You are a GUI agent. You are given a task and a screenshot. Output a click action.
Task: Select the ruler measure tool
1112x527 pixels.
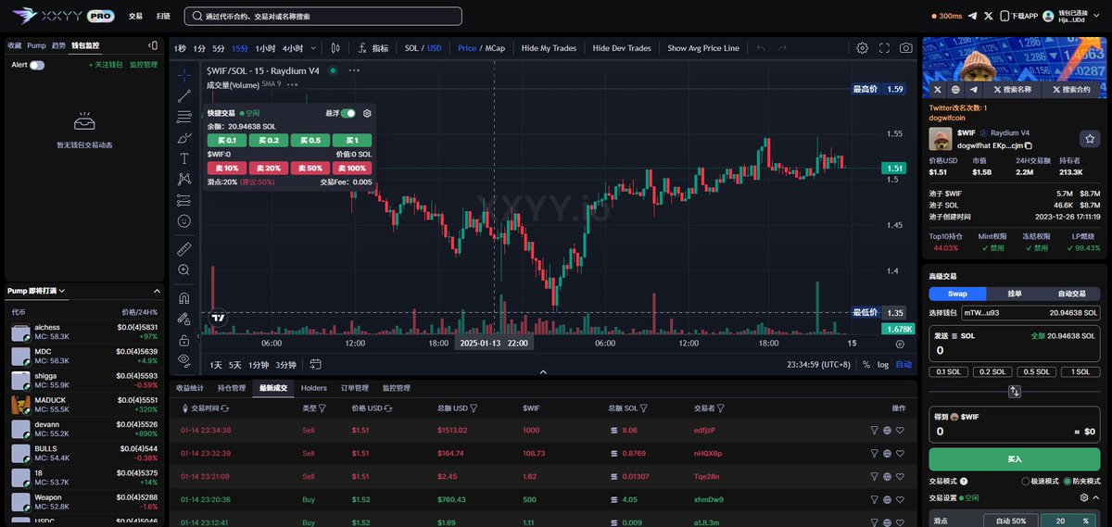click(x=183, y=249)
